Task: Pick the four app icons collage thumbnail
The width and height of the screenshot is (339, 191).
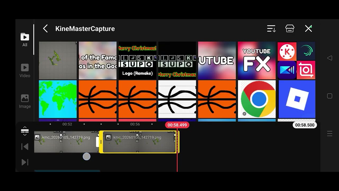Action: pyautogui.click(x=296, y=60)
